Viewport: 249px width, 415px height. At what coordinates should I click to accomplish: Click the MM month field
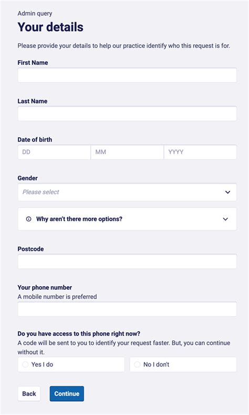coord(127,152)
